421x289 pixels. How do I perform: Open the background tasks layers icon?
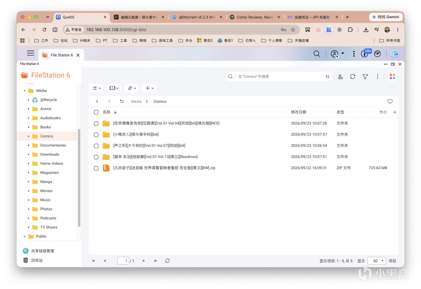(340, 77)
